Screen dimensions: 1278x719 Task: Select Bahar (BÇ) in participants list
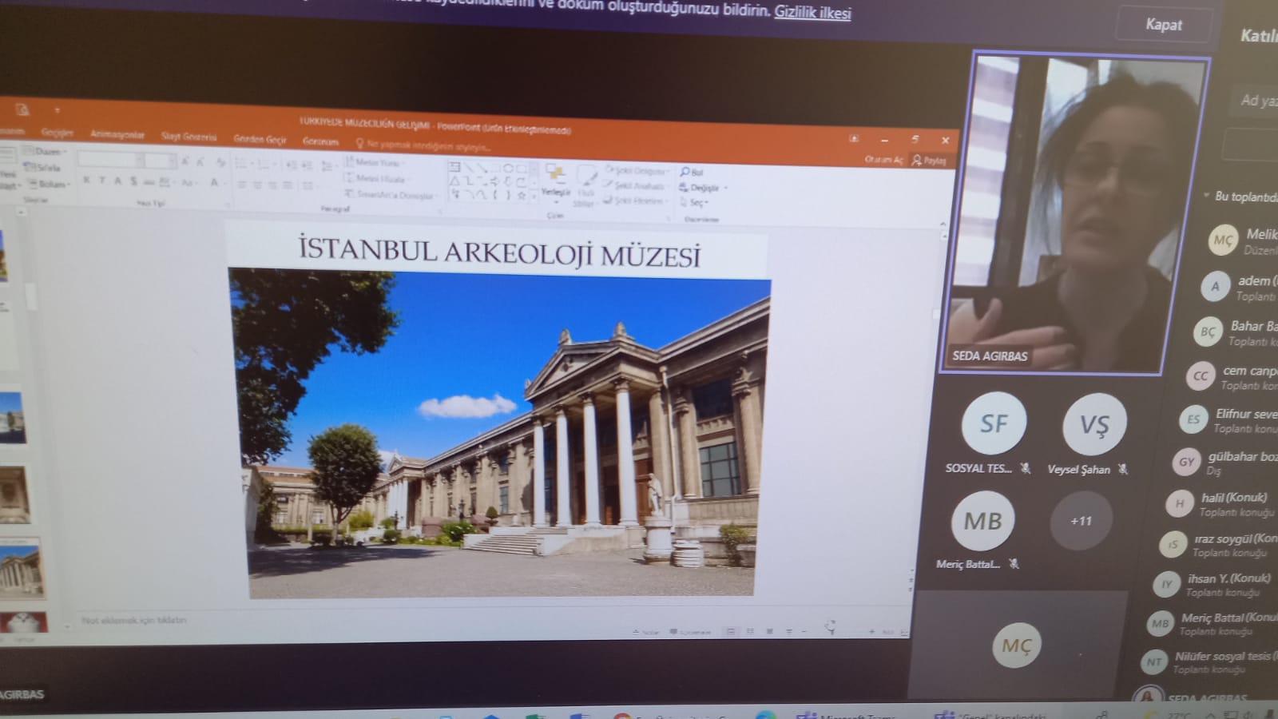(1235, 332)
